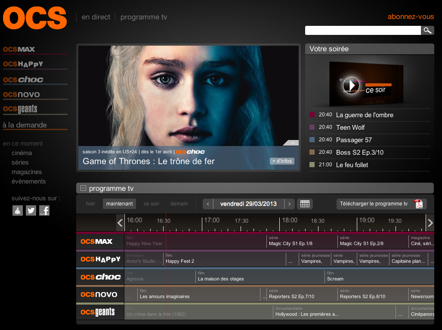Click the color square beside La guerre de l'ombre
The width and height of the screenshot is (442, 330).
pos(312,115)
